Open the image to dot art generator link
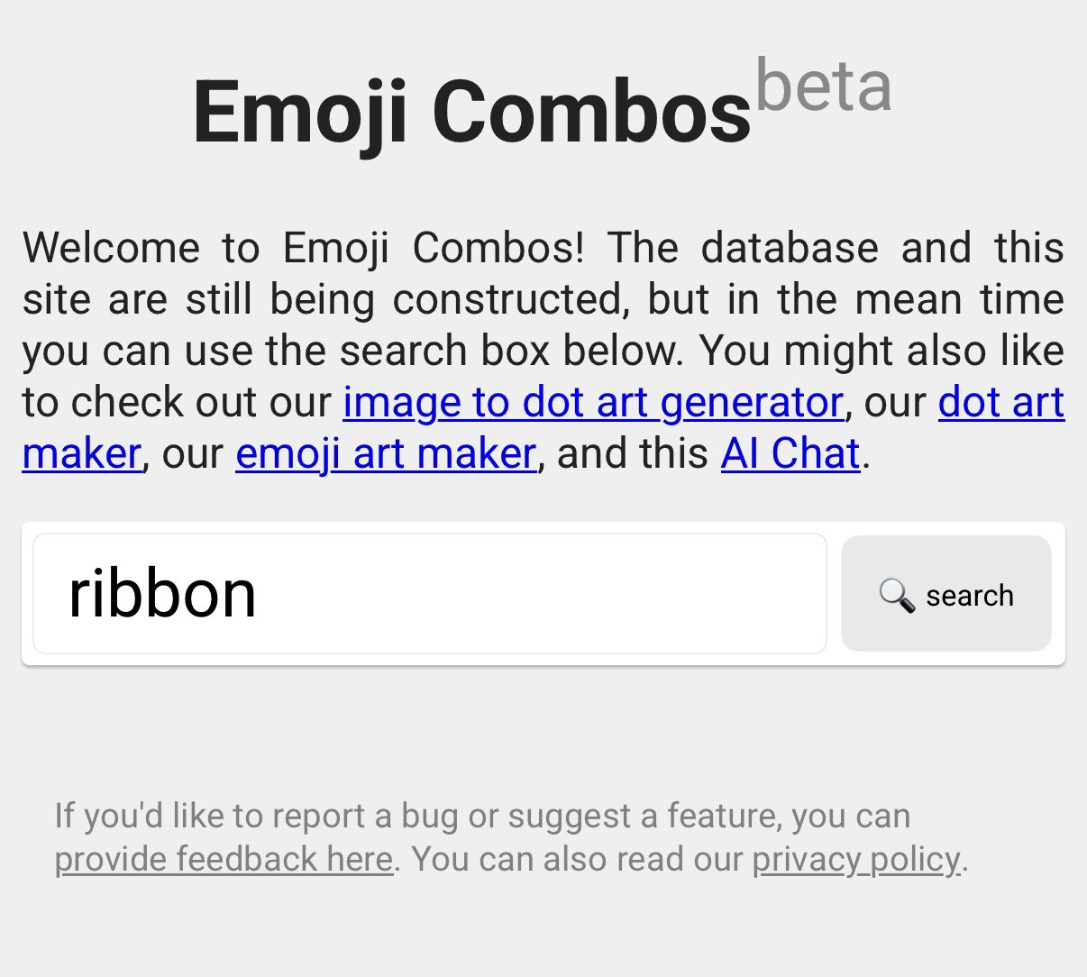 tap(592, 402)
